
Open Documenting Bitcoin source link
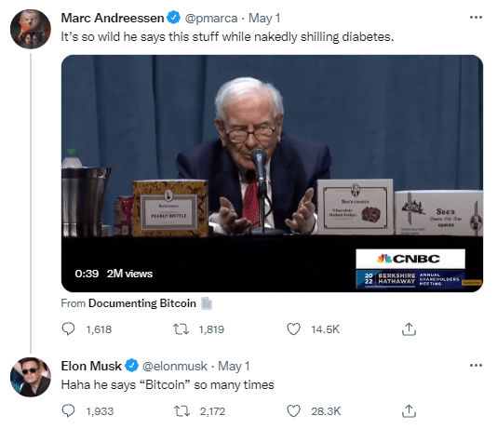coord(142,303)
